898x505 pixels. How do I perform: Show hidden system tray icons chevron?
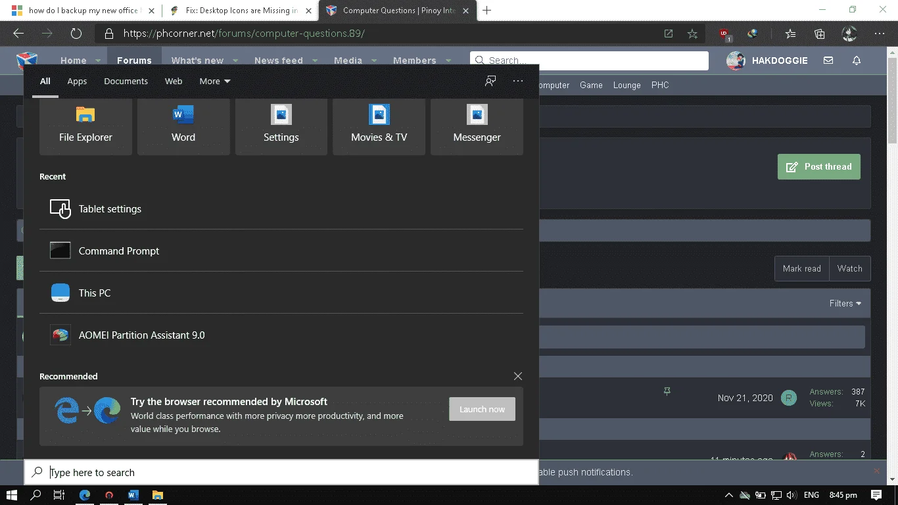[728, 494]
